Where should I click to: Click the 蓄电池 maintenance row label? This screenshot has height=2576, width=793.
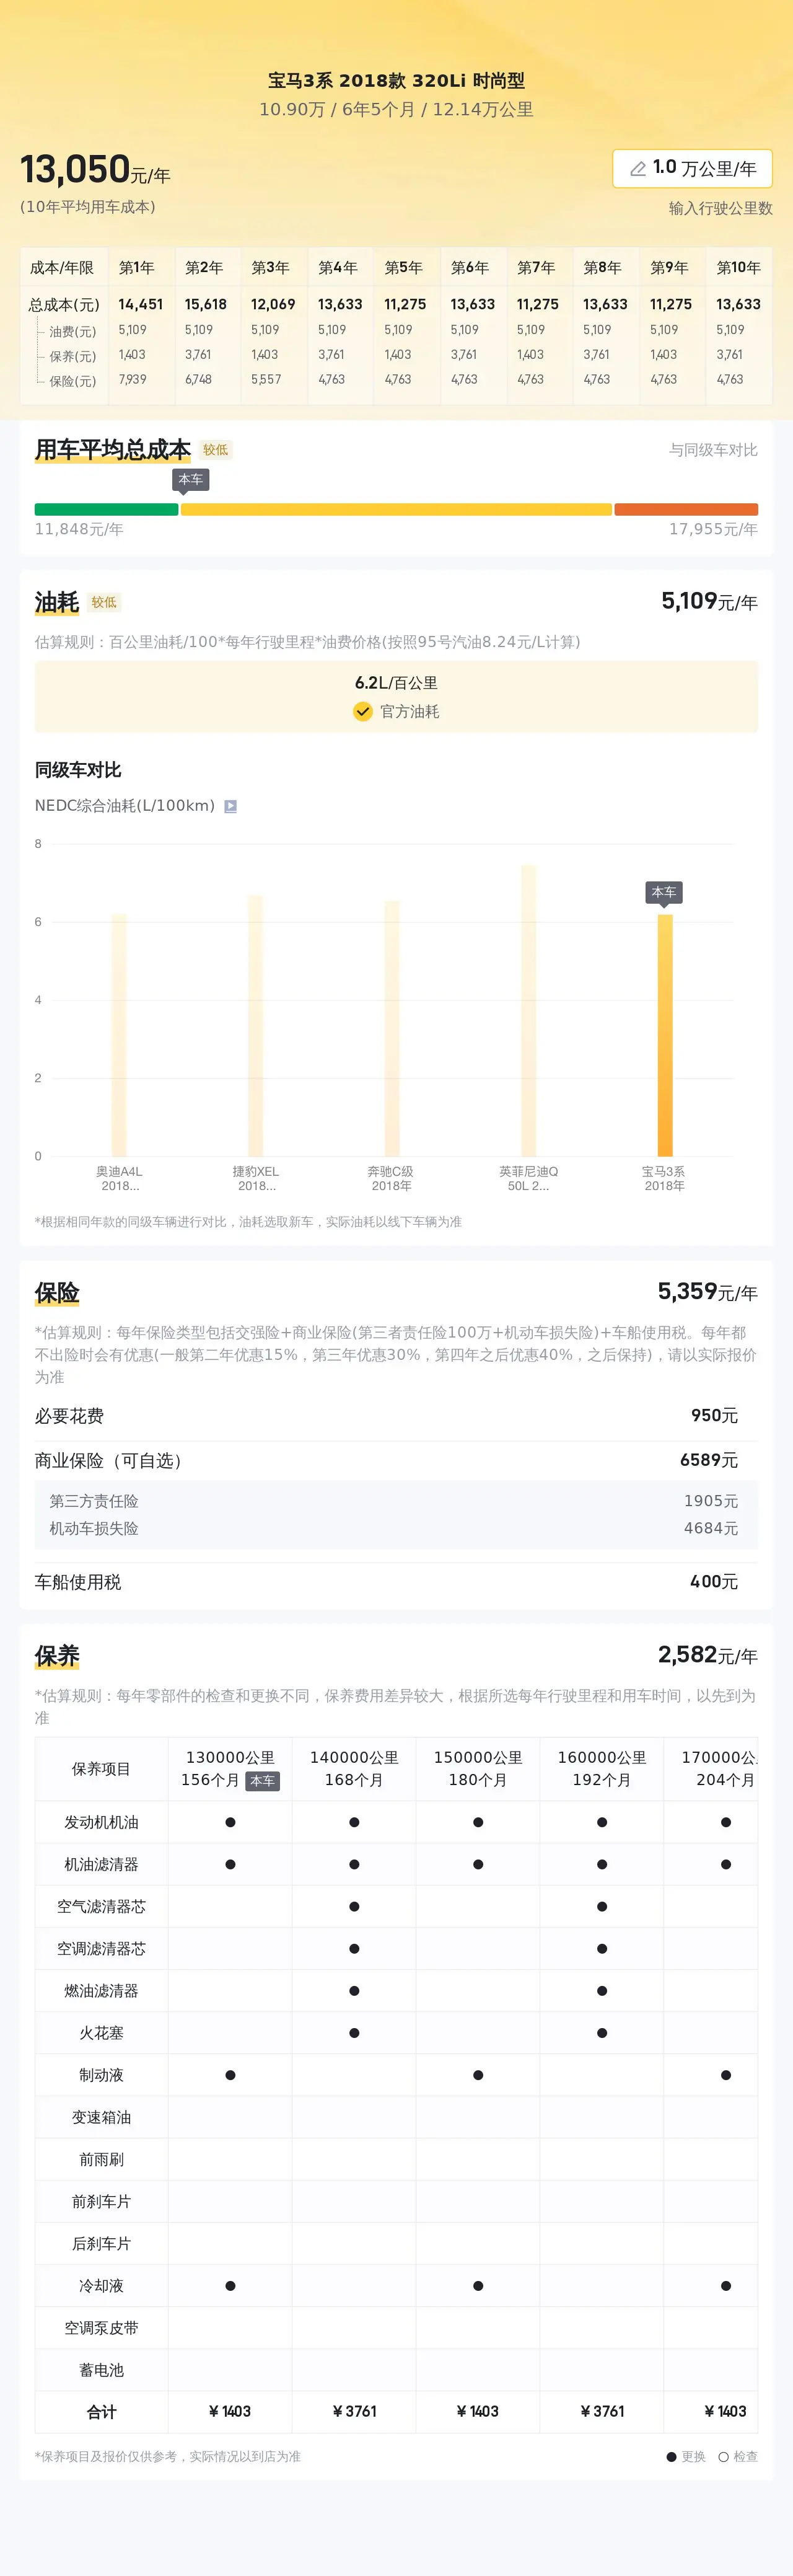point(101,2370)
